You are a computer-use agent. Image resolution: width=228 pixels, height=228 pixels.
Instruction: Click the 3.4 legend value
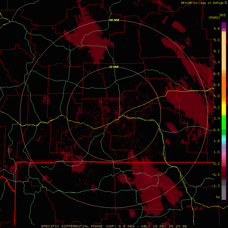(217, 119)
